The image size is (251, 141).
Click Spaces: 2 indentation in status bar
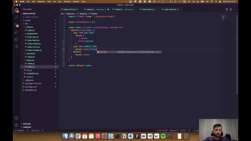coord(174,130)
